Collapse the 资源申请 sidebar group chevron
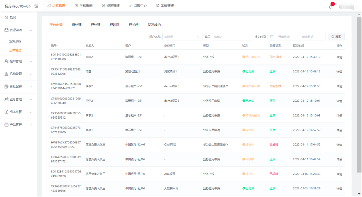This screenshot has width=362, height=197. 31,30
